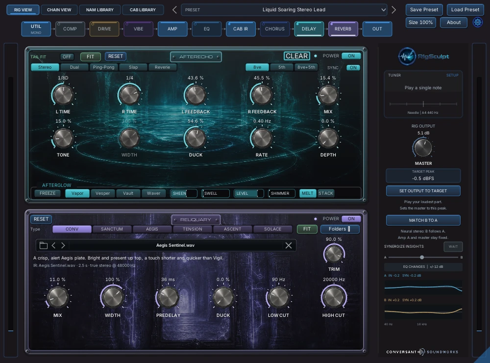Select the AMP module in chain
Screen dimensions: 490x363
pyautogui.click(x=172, y=29)
